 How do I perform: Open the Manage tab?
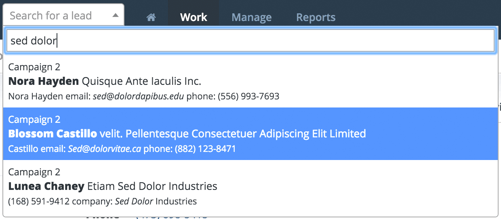click(x=252, y=17)
